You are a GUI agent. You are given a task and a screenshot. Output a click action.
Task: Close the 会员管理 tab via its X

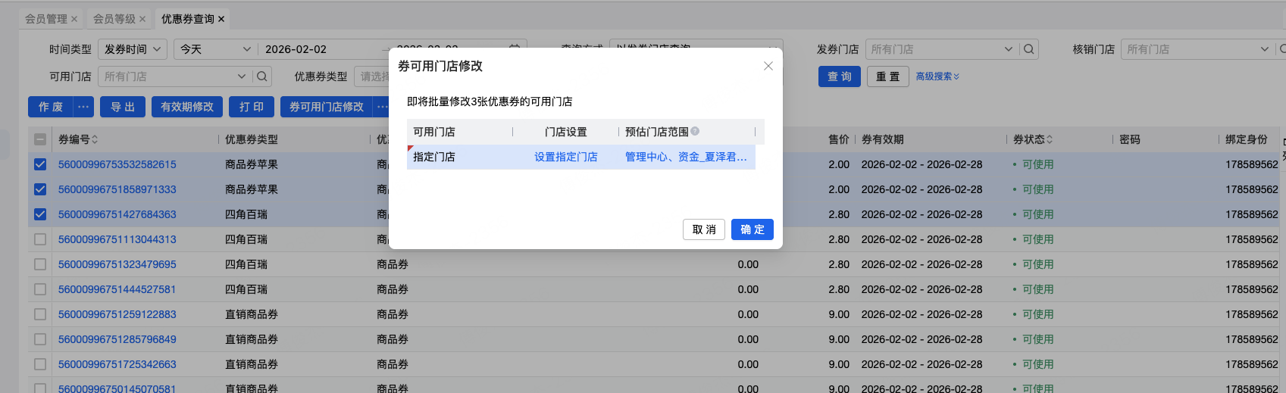[x=74, y=19]
